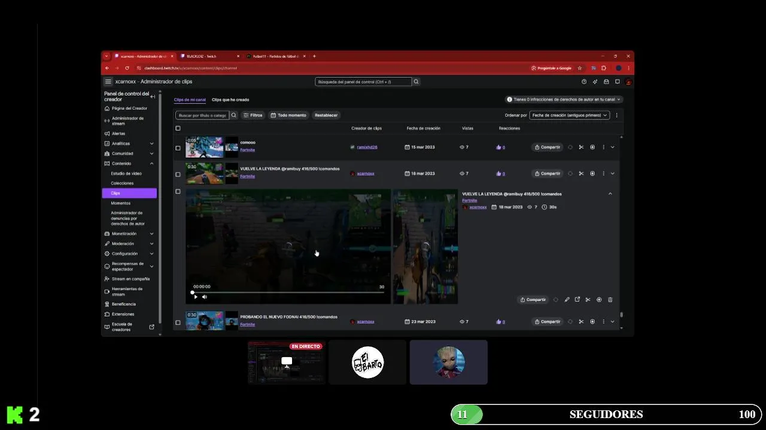The width and height of the screenshot is (766, 430).
Task: Click the Buscar por título search field
Action: (202, 115)
